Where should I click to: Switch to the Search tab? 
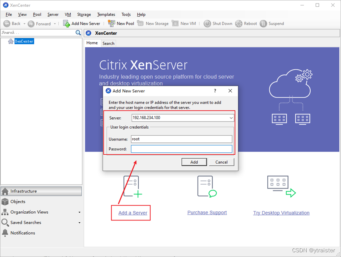tap(108, 43)
